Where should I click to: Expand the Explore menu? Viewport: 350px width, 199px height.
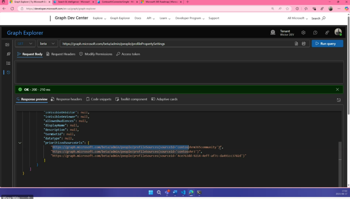[x=99, y=18]
